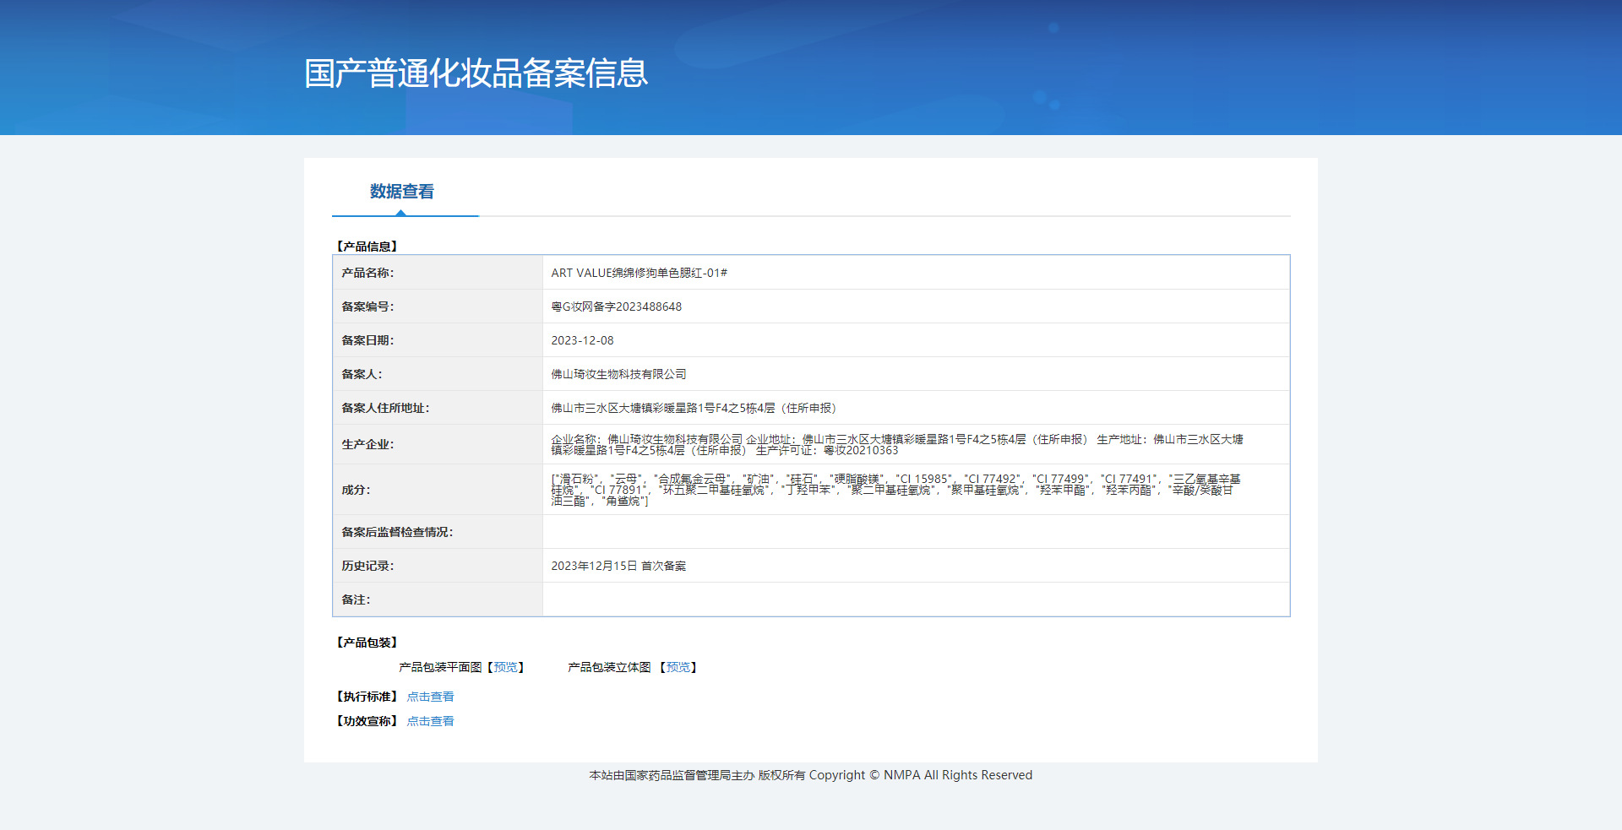Select filing number 粤G妆网备字2023488648
This screenshot has height=830, width=1622.
[616, 307]
